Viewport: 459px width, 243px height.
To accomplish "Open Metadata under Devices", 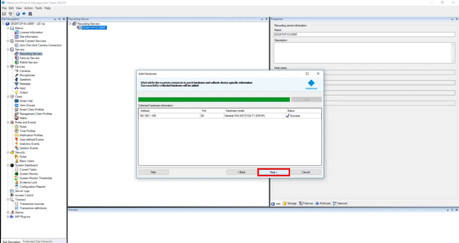I will 25,84.
